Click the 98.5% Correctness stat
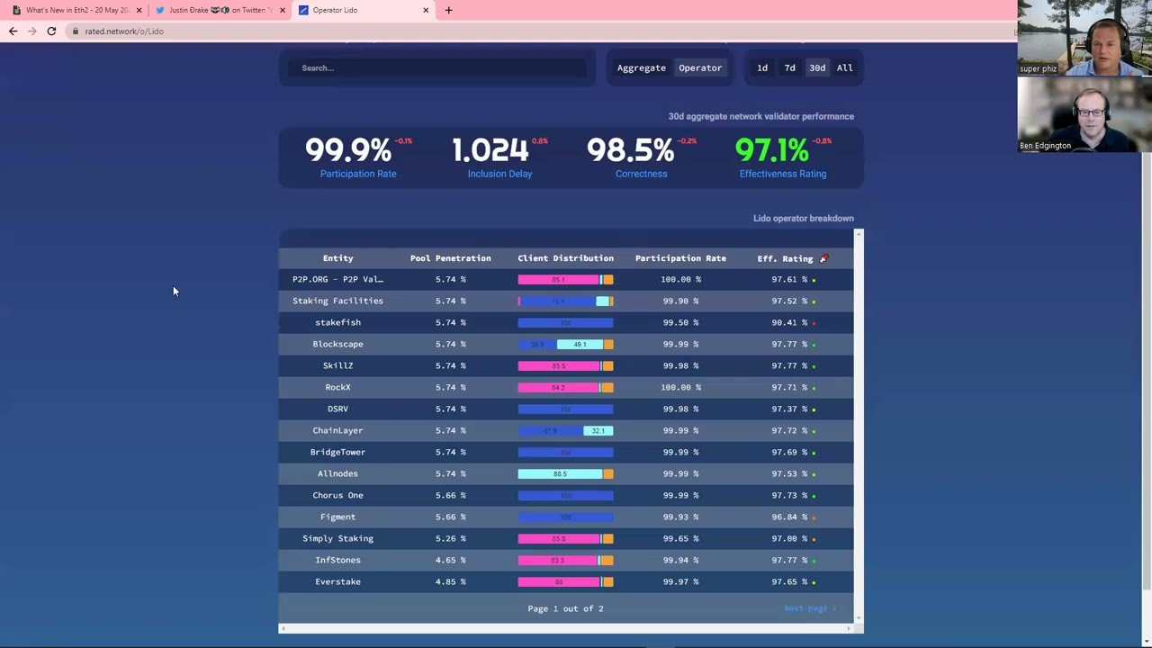The height and width of the screenshot is (648, 1152). (x=642, y=157)
